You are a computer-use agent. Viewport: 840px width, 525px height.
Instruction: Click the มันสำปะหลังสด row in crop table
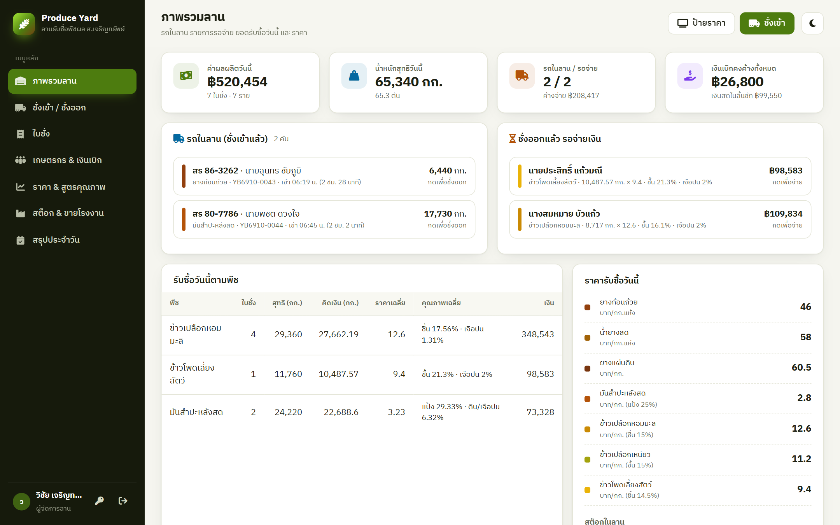pos(362,412)
